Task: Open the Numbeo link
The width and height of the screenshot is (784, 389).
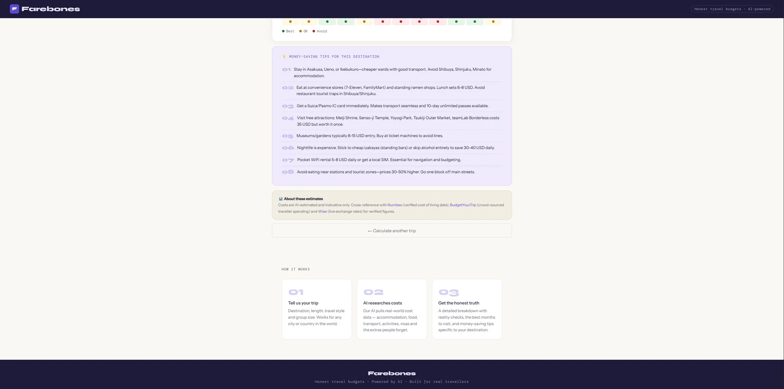Action: [395, 205]
